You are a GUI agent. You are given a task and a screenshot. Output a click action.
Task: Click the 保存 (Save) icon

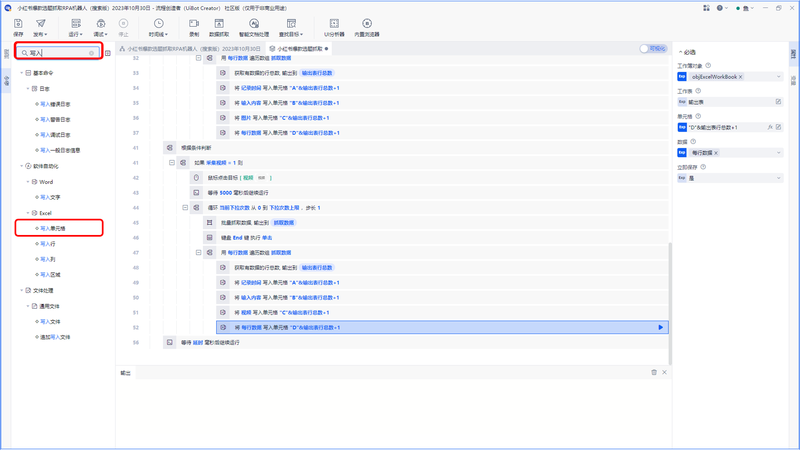click(18, 26)
